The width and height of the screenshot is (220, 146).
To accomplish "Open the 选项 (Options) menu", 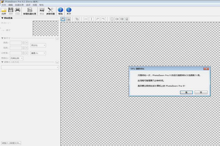I will [28, 5].
